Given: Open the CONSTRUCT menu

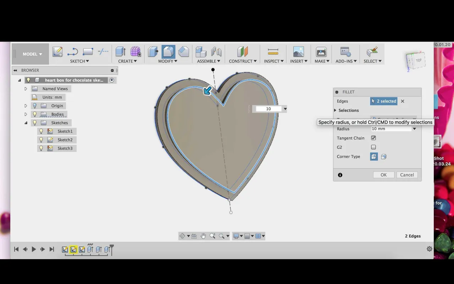Looking at the screenshot, I should 243,61.
